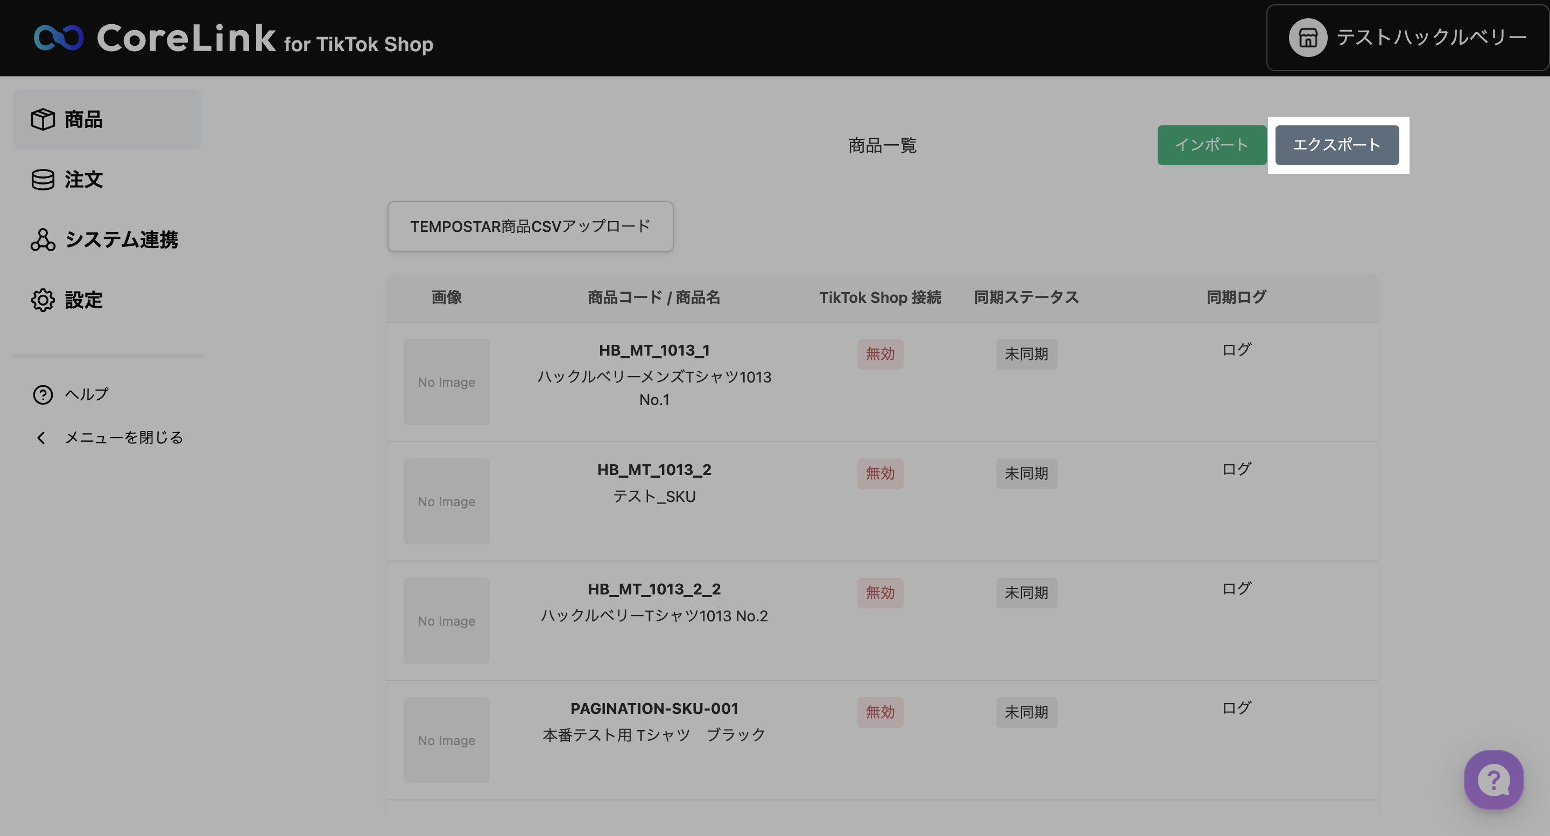
Task: Click the CoreLink infinity logo icon
Action: pos(58,37)
